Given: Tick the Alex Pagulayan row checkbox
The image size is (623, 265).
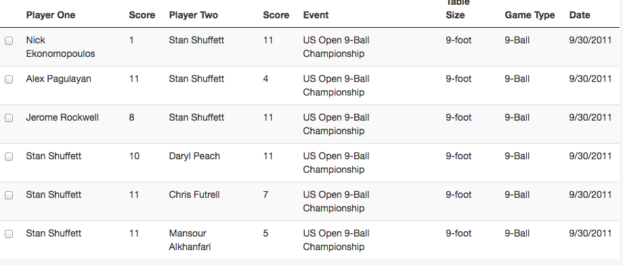Looking at the screenshot, I should tap(9, 79).
